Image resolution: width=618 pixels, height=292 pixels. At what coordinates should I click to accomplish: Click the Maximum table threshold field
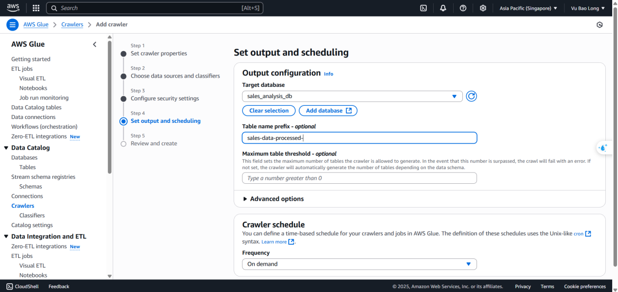pyautogui.click(x=359, y=178)
